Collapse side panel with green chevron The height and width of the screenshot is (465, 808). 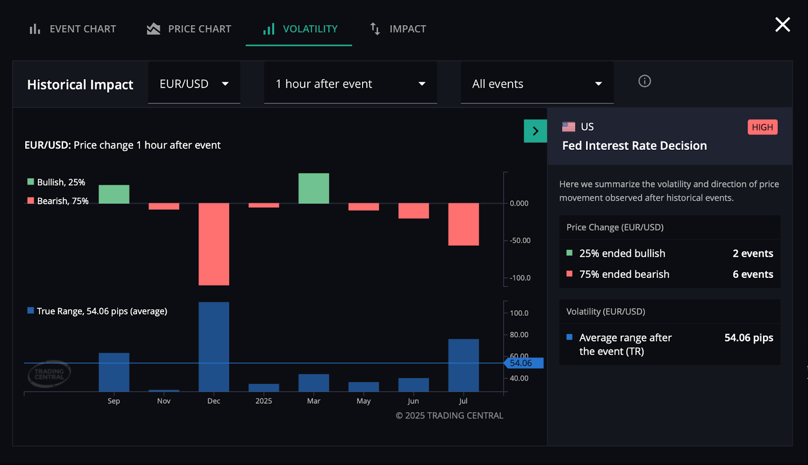tap(535, 131)
